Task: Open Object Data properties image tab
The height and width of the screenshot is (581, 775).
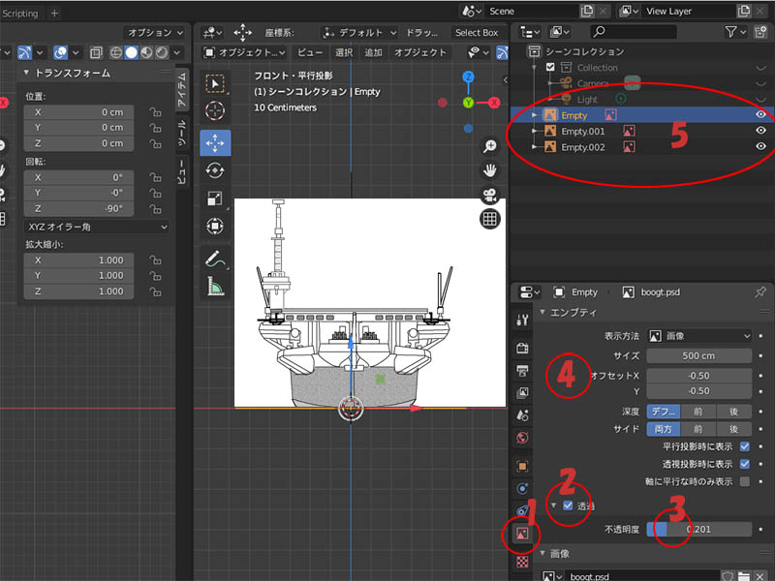Action: 523,534
